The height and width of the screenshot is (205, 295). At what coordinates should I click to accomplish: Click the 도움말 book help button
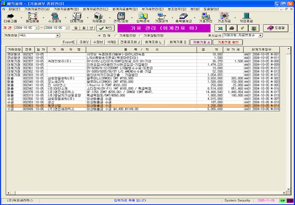(276, 28)
